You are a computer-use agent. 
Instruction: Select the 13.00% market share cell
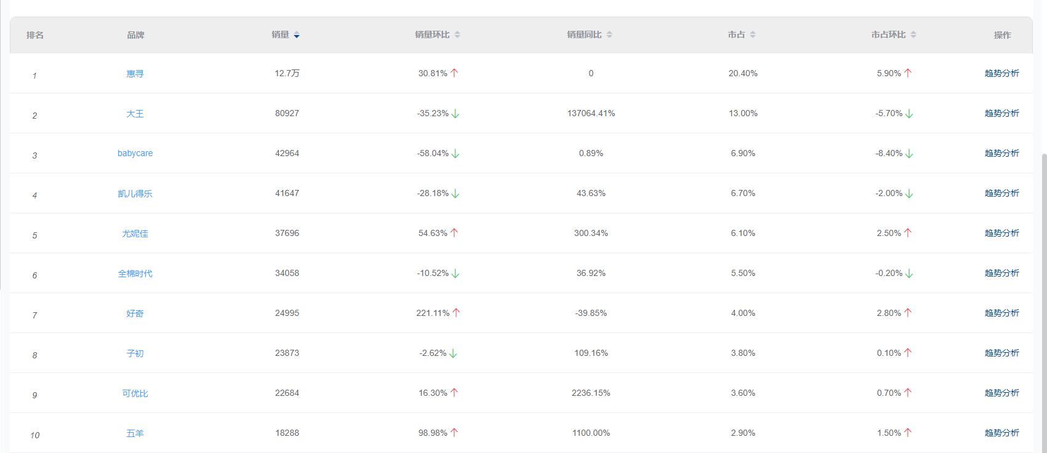click(x=743, y=113)
